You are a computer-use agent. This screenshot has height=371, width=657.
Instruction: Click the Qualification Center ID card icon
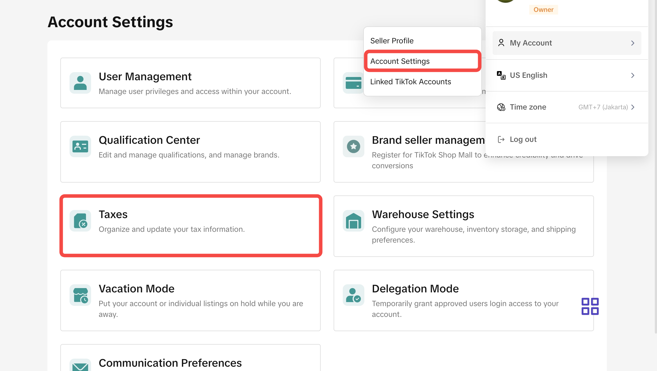coord(80,146)
